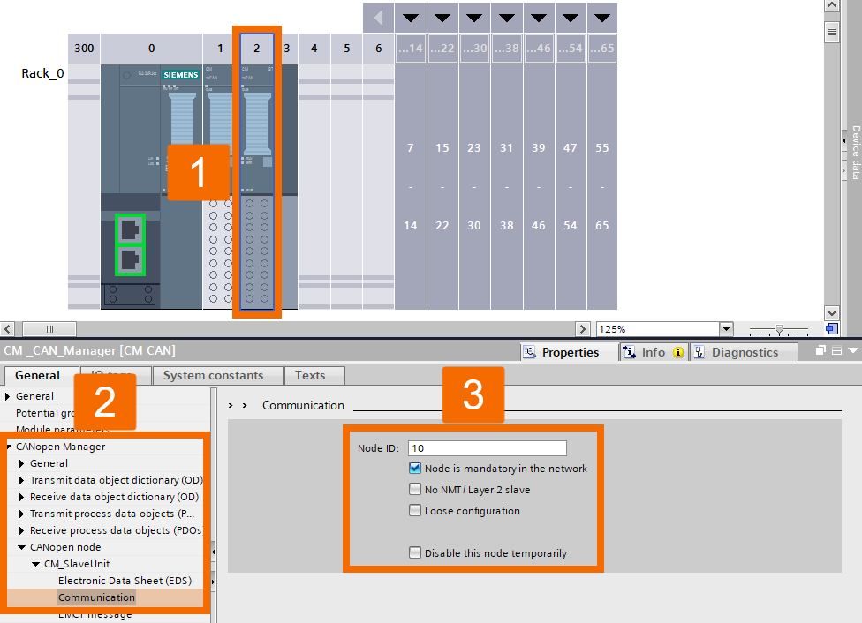862x623 pixels.
Task: Expand Receive data object dictionary (OD) arrow
Action: pyautogui.click(x=21, y=497)
